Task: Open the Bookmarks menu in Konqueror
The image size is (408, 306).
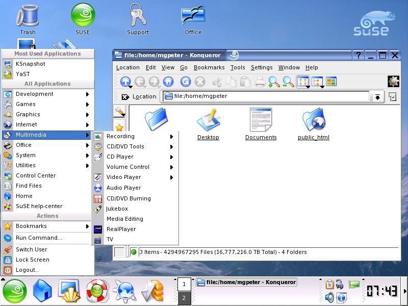Action: [x=209, y=67]
